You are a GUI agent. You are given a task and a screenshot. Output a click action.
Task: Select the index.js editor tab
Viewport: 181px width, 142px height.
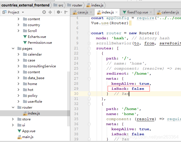coord(107,12)
